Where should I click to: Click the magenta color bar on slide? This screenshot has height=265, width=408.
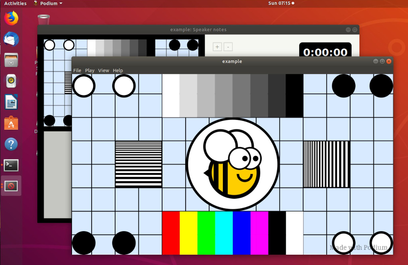[x=260, y=233]
